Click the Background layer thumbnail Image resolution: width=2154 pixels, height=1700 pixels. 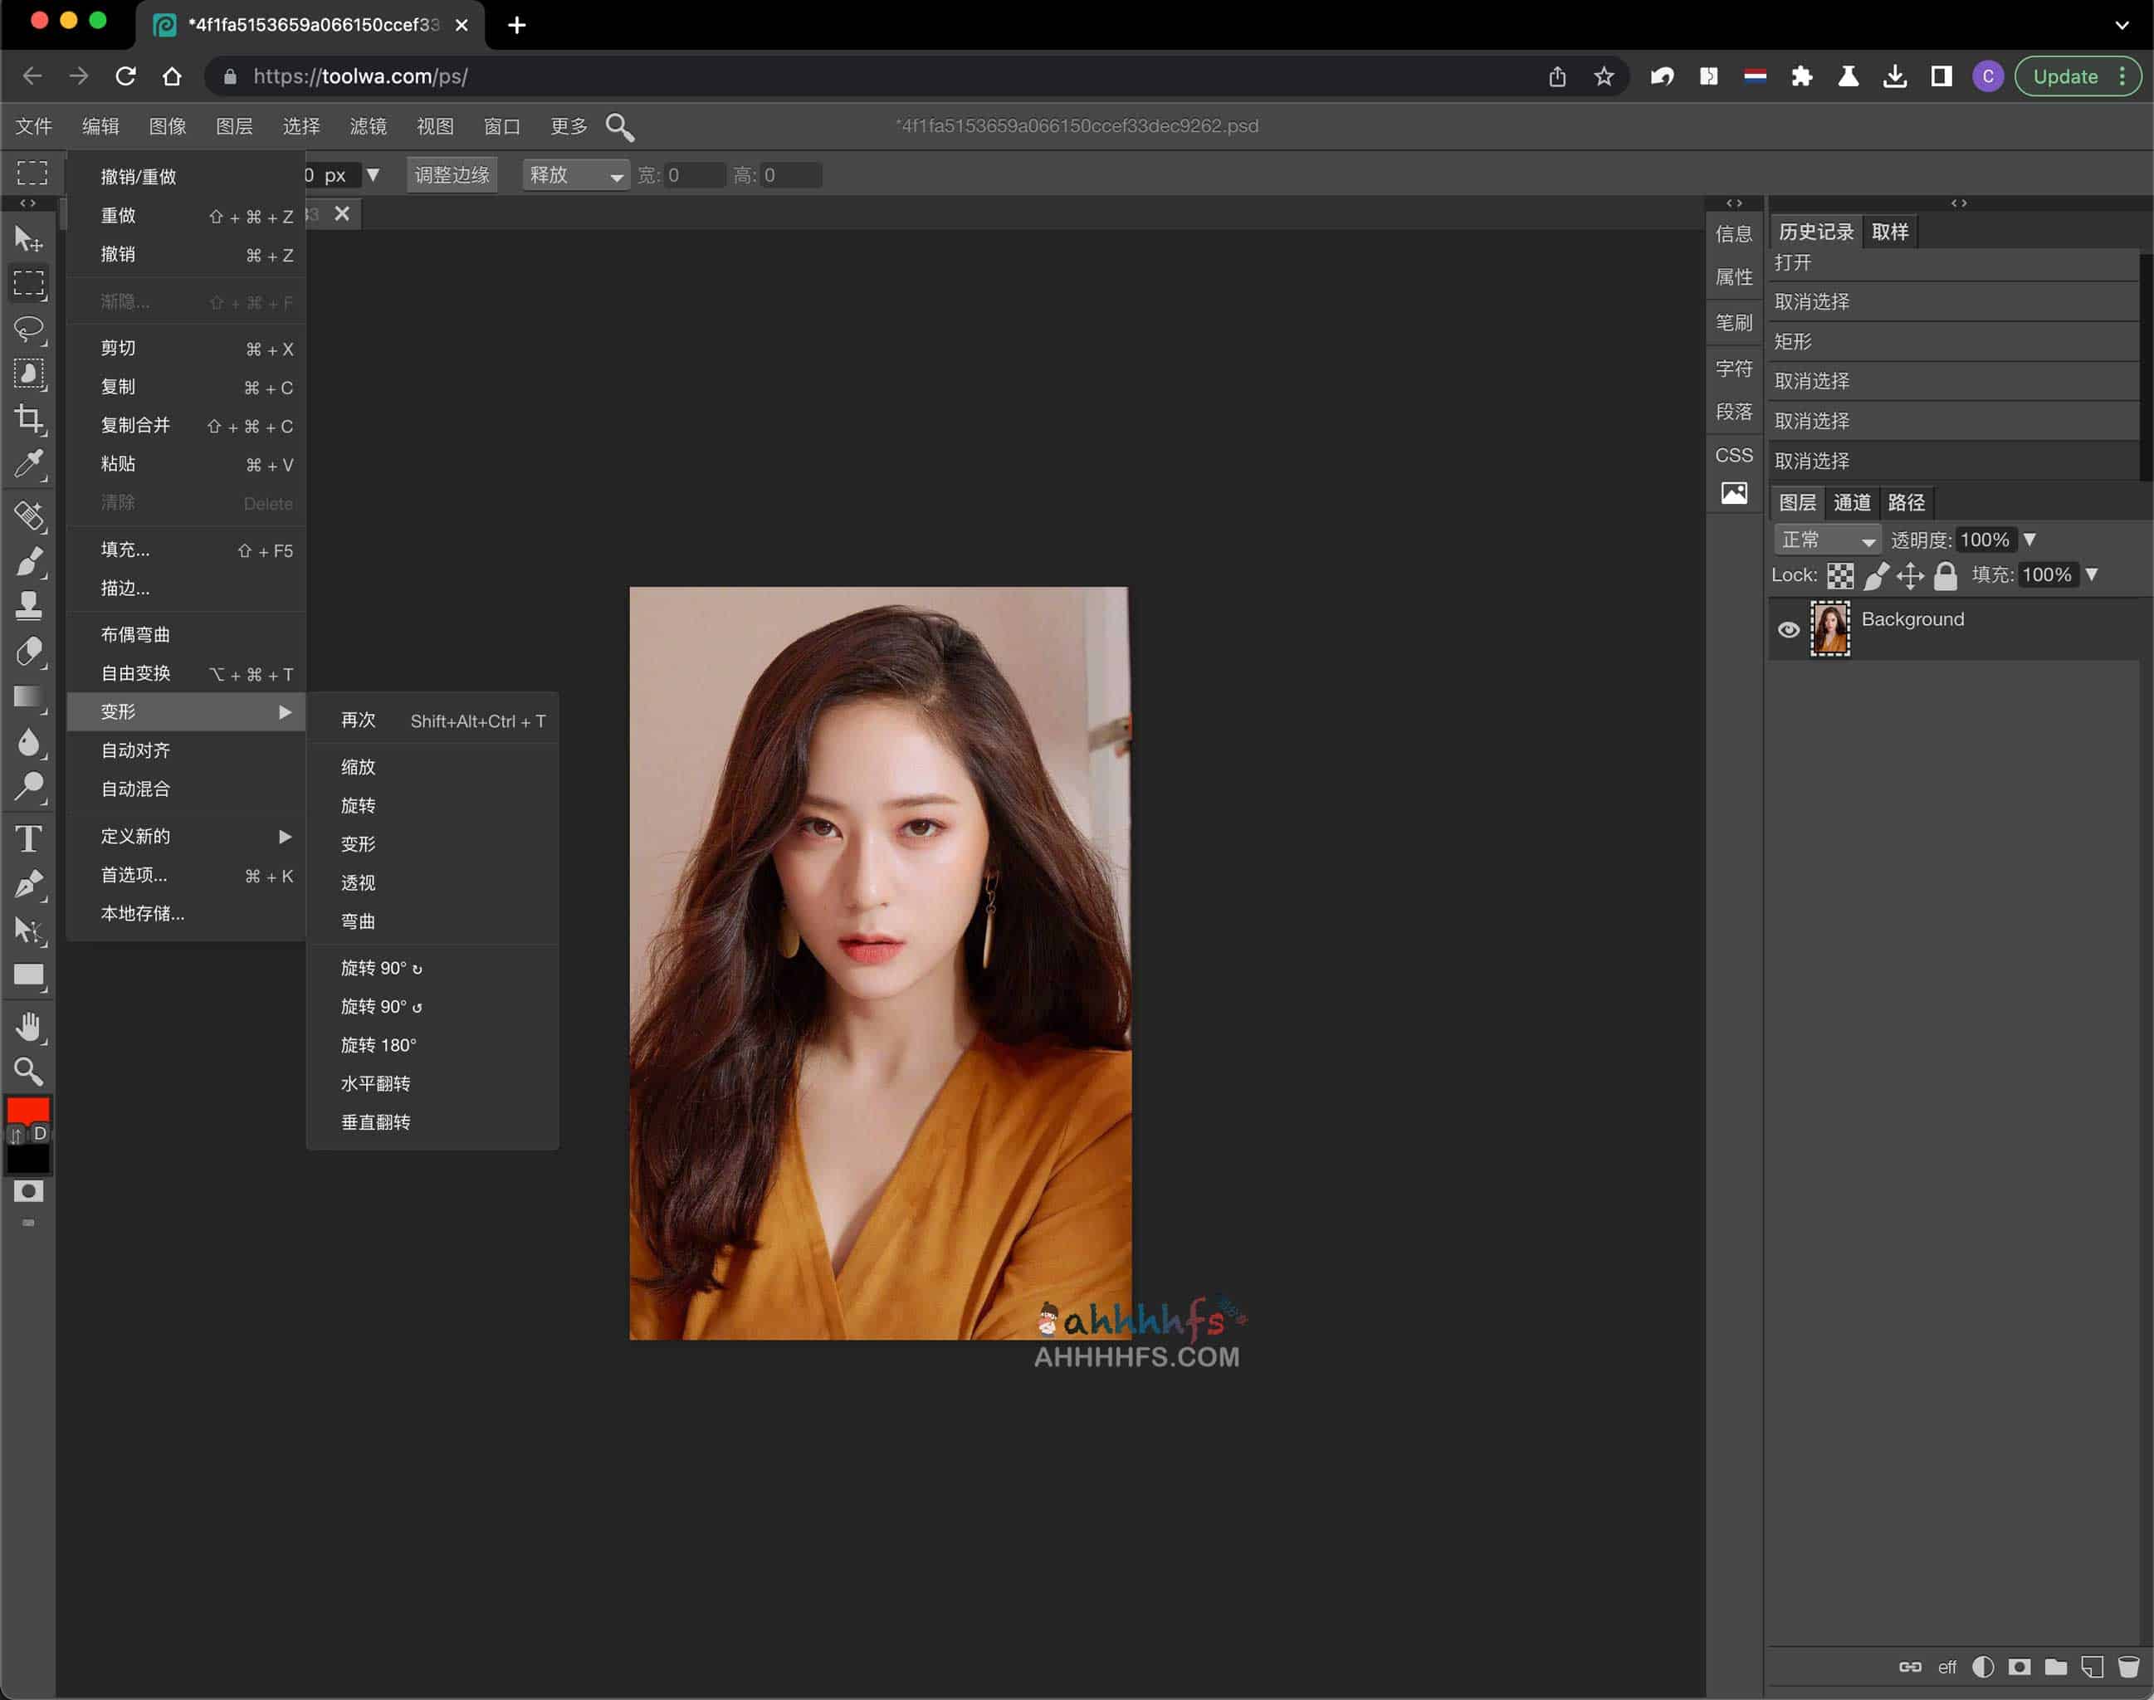click(x=1830, y=626)
